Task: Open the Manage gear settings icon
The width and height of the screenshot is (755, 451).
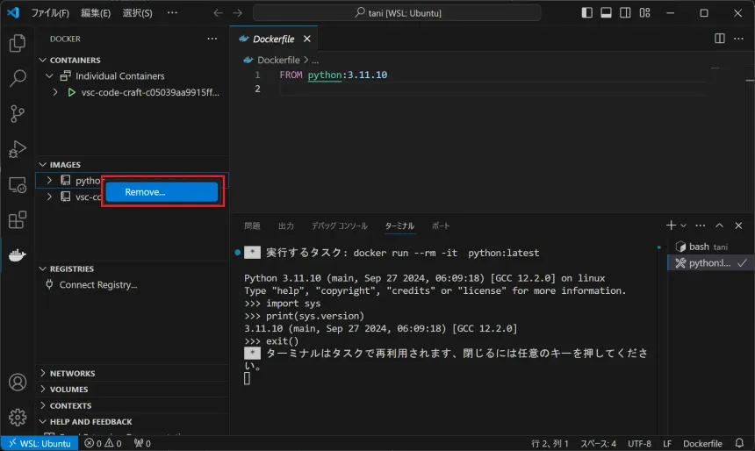Action: click(x=17, y=417)
